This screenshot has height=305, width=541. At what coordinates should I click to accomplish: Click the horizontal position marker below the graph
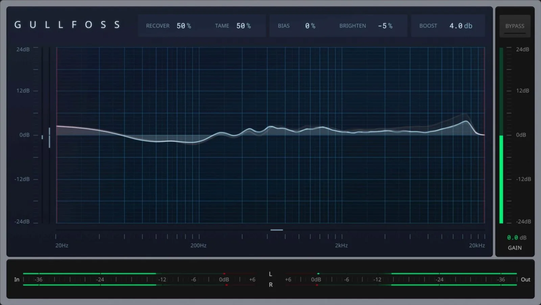pos(277,230)
